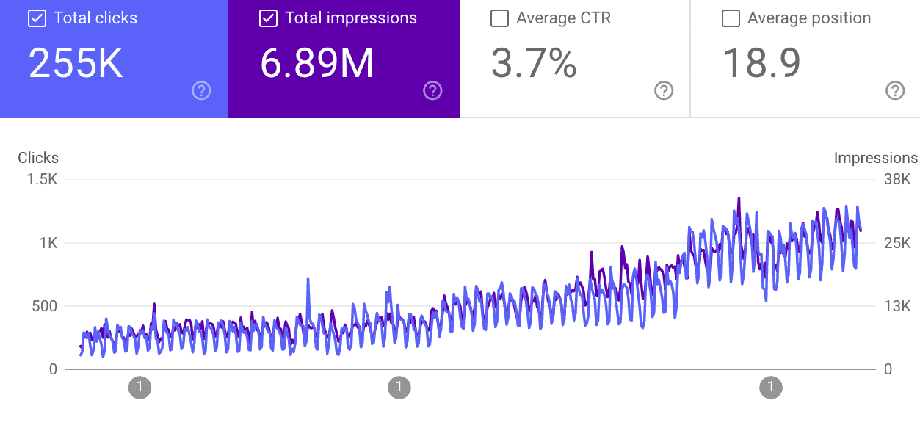Select the Average CTR metric card

pyautogui.click(x=575, y=59)
